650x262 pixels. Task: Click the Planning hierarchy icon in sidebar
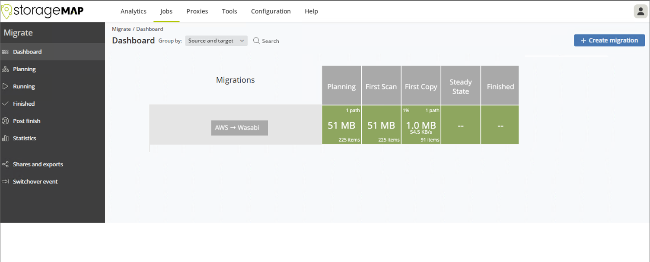[5, 69]
